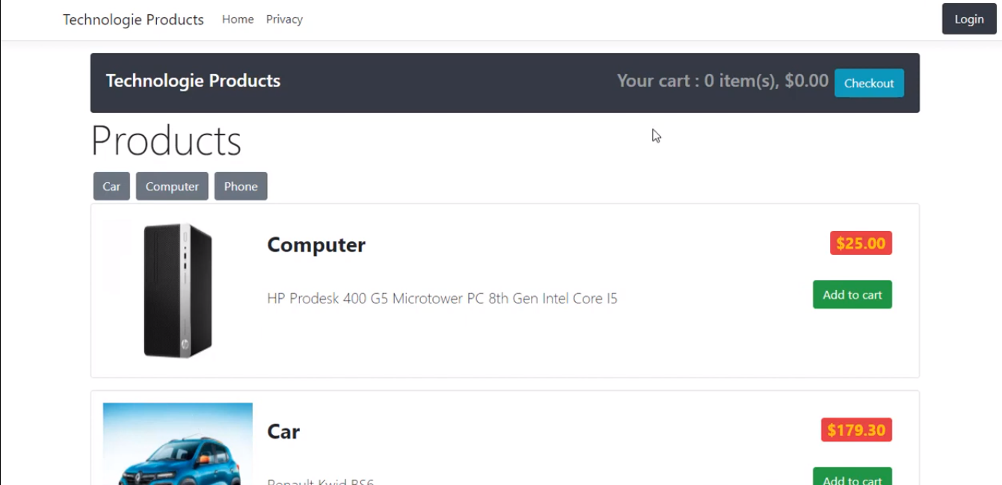Click the $25.00 price badge
1002x485 pixels.
point(861,243)
